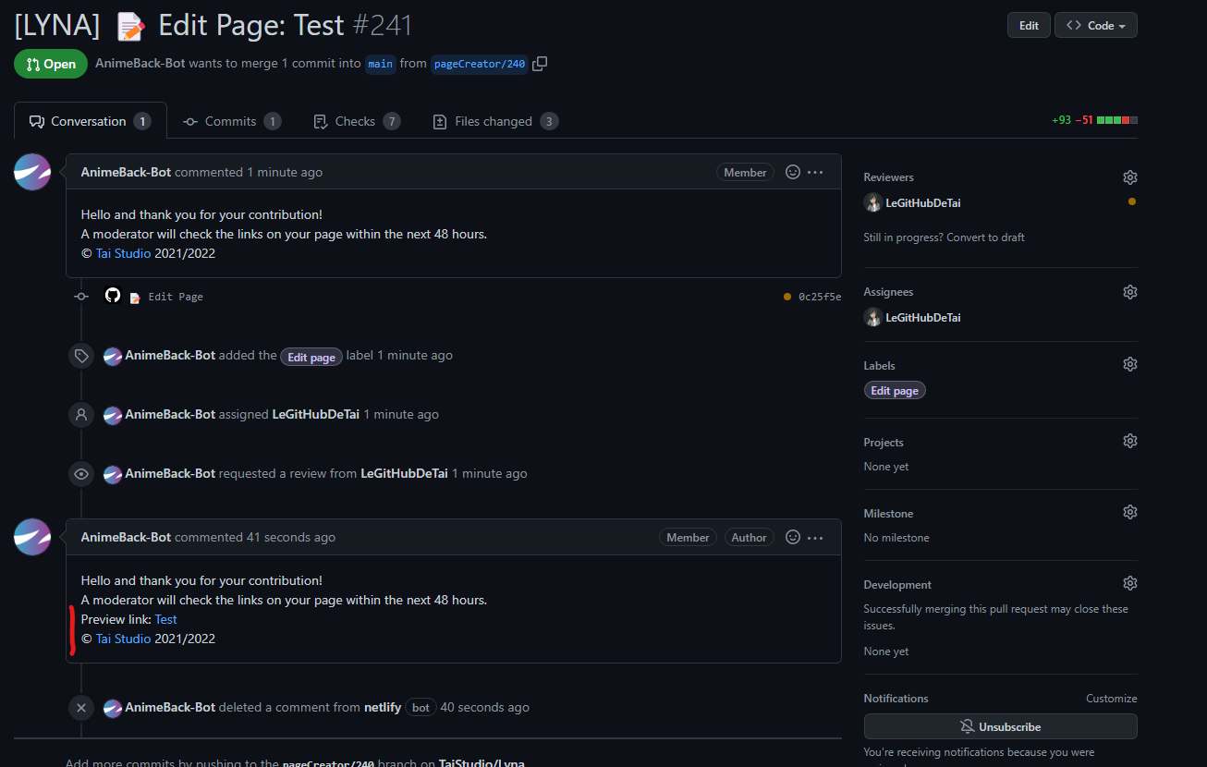
Task: Switch to the Conversation tab
Action: [91, 121]
